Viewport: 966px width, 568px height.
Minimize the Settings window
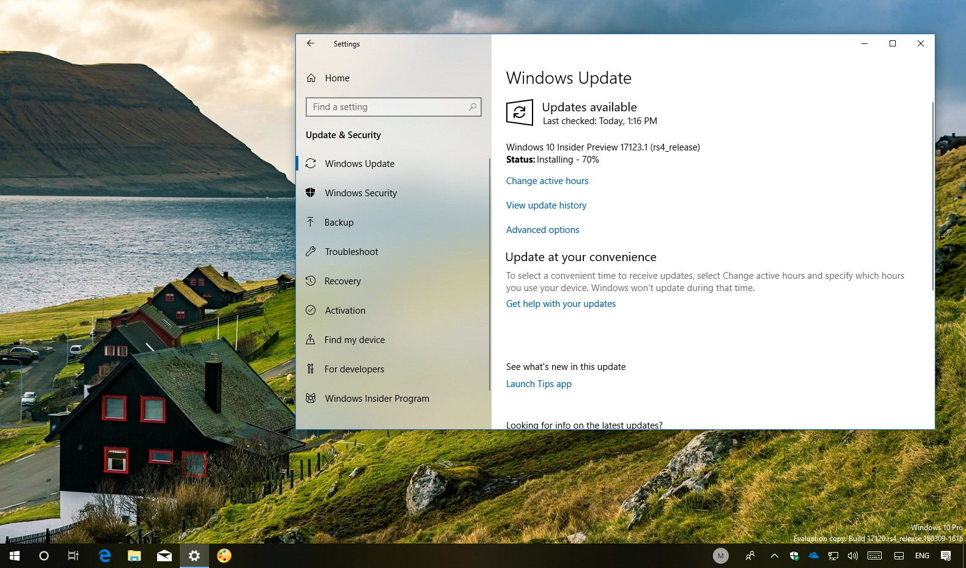click(865, 43)
